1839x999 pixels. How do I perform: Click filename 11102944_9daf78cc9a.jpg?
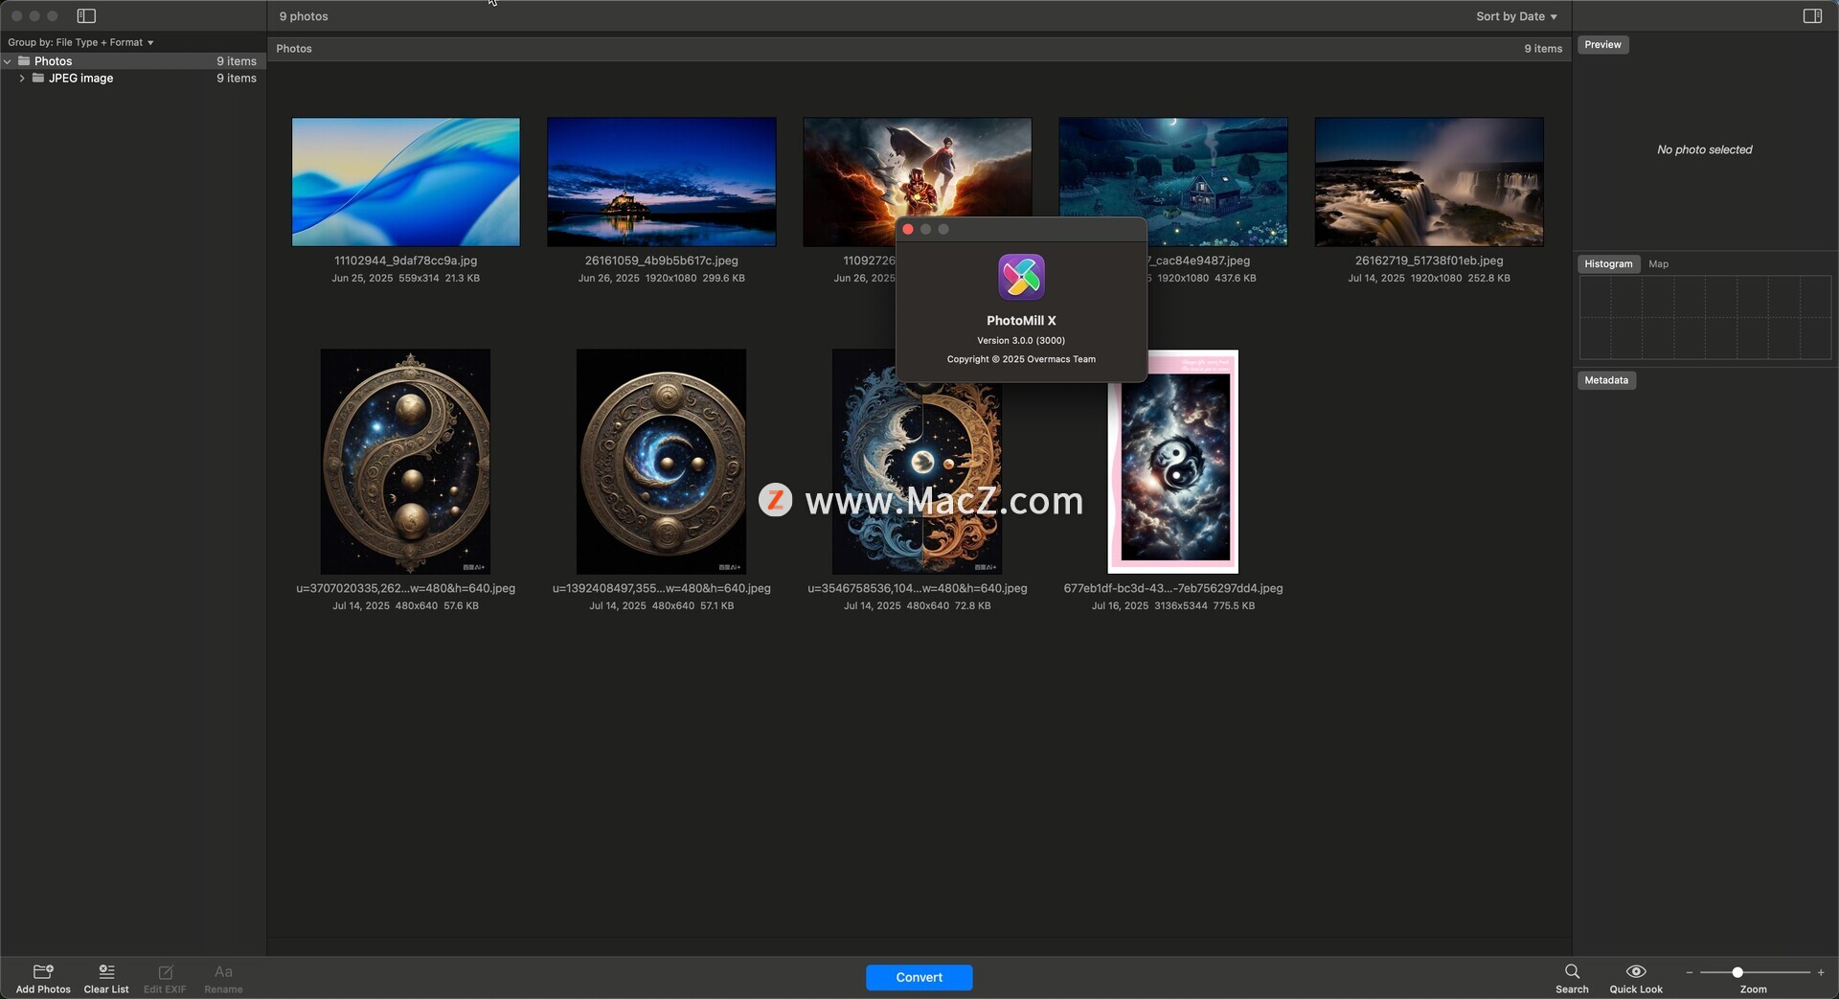(405, 261)
